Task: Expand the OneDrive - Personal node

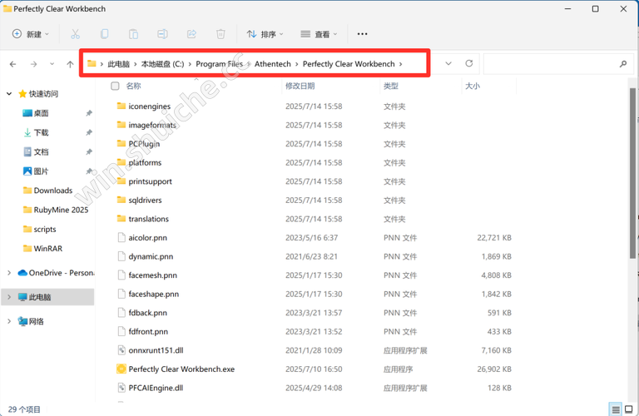Action: [9, 273]
